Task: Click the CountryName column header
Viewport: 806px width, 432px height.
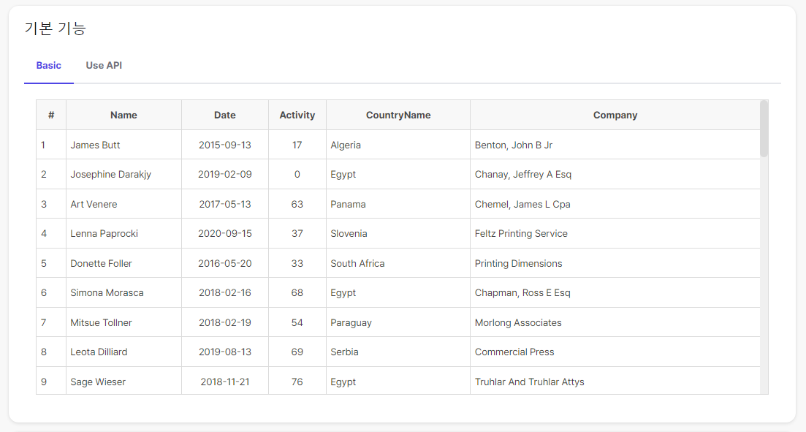Action: (398, 115)
